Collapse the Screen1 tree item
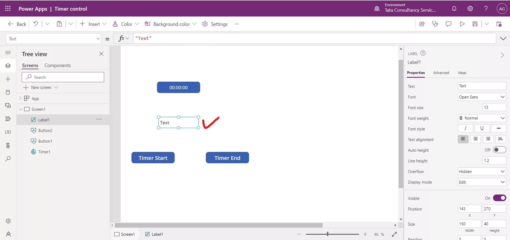Image resolution: width=510 pixels, height=240 pixels. click(x=21, y=109)
